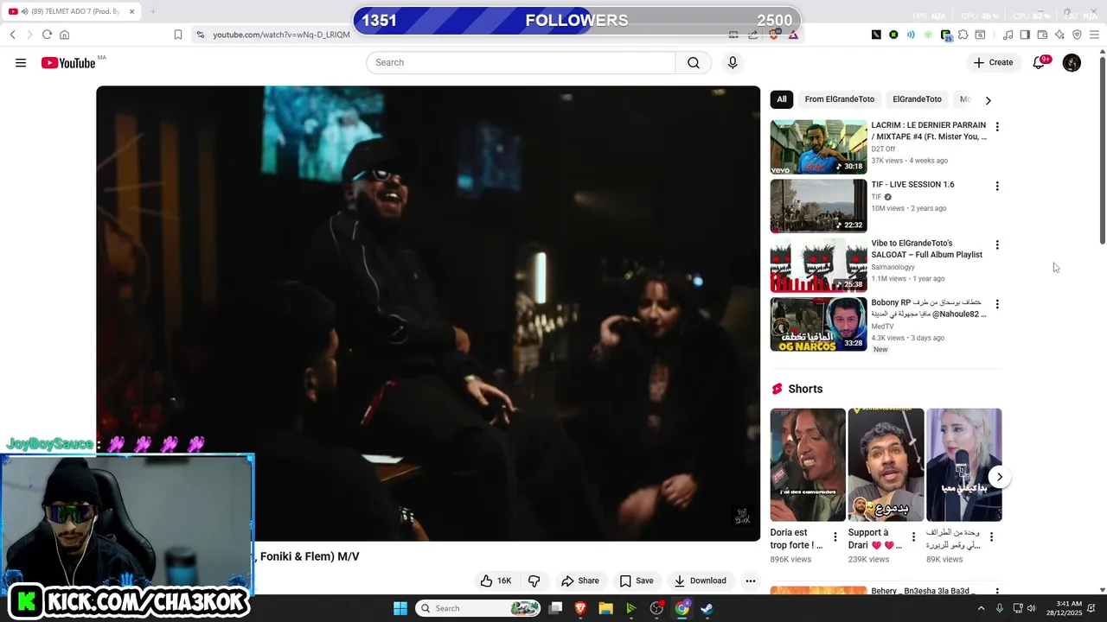Open options menu for LACRIM video
1107x622 pixels.
click(x=997, y=126)
